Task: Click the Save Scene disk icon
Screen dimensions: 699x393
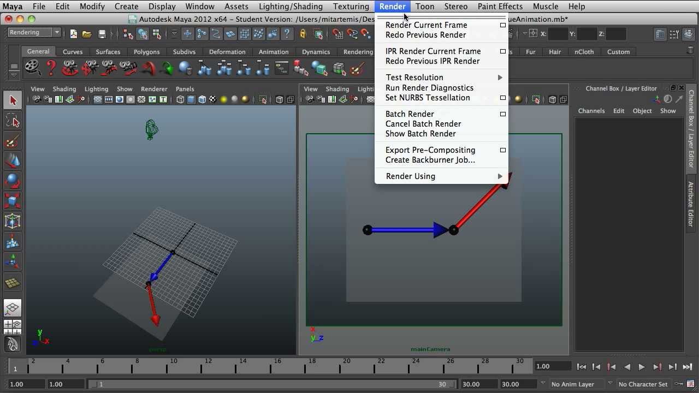Action: click(102, 34)
